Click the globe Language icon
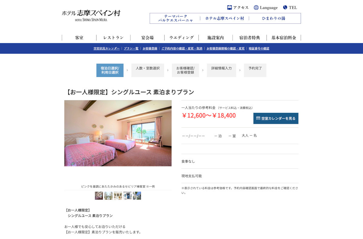The width and height of the screenshot is (363, 239). pos(256,7)
